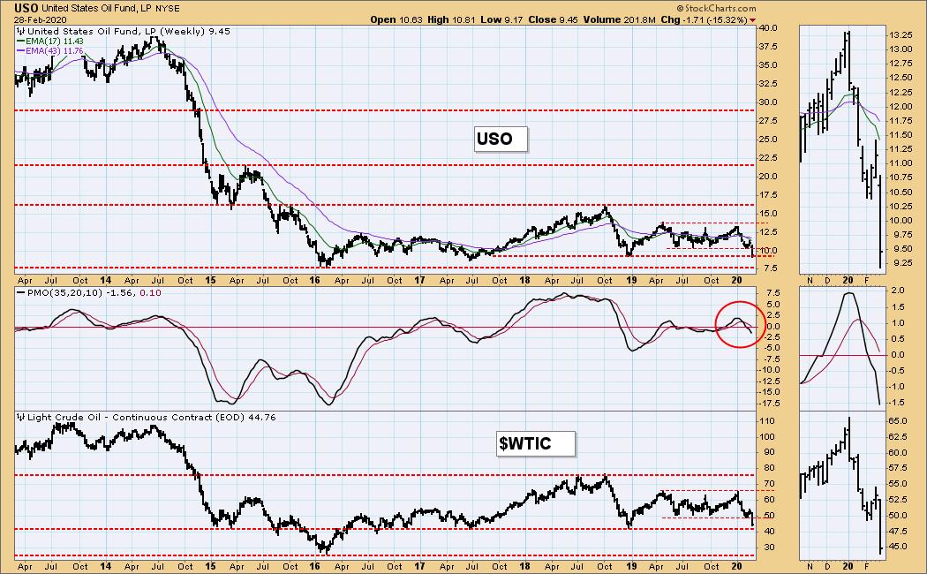This screenshot has height=574, width=927.
Task: Click the High value 10.81
Action: tap(464, 19)
